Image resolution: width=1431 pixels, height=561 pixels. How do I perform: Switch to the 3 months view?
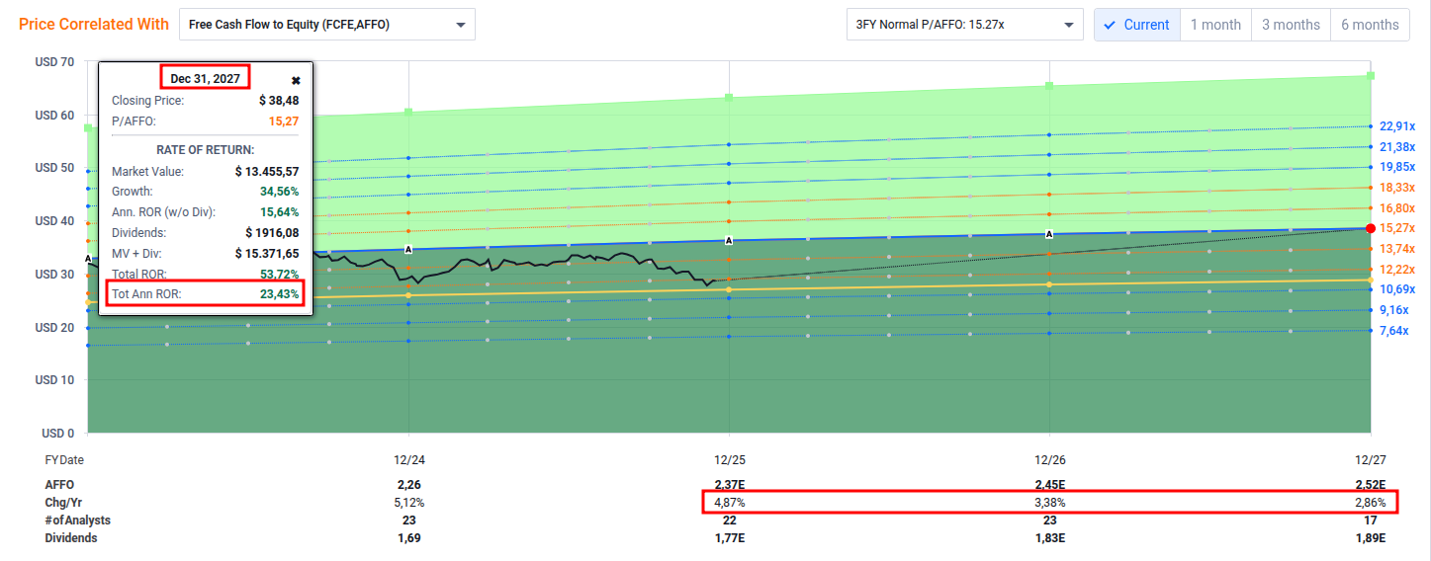pos(1291,25)
